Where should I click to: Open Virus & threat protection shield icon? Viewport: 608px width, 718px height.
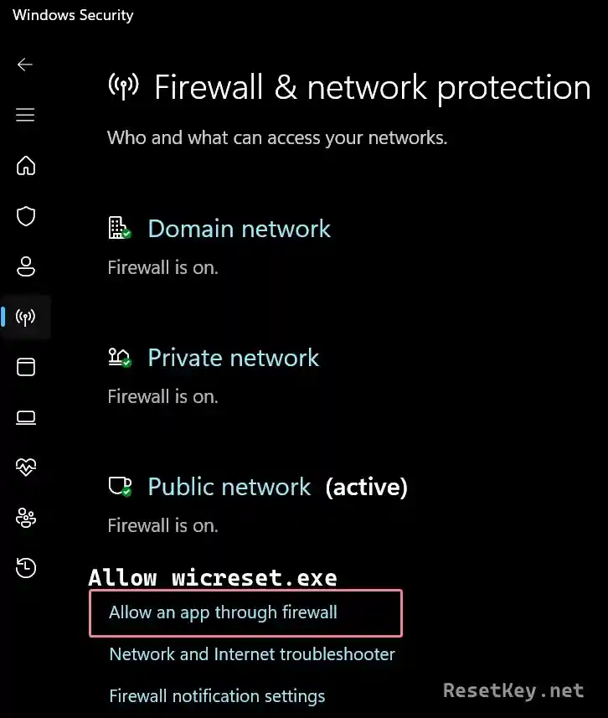25,216
